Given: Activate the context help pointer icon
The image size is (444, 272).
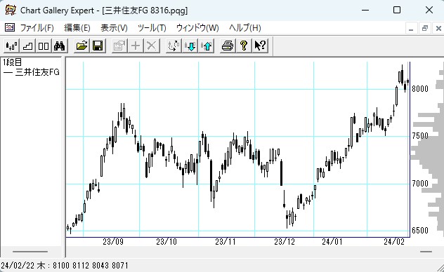Looking at the screenshot, I should coord(260,46).
